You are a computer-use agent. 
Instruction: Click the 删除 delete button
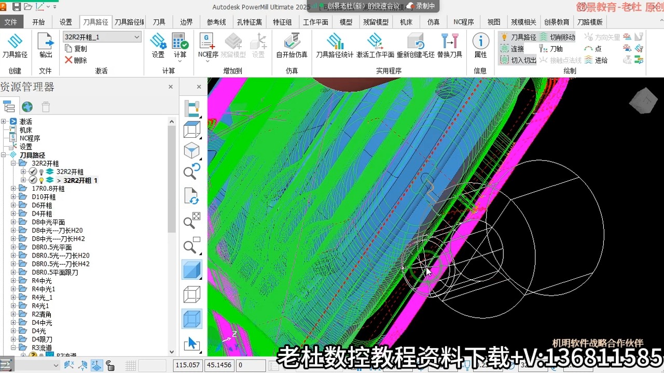coord(76,60)
